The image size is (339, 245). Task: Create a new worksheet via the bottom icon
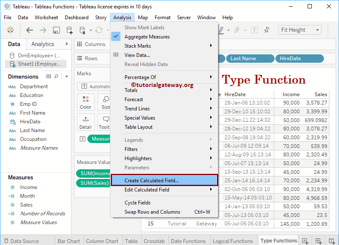[x=305, y=241]
